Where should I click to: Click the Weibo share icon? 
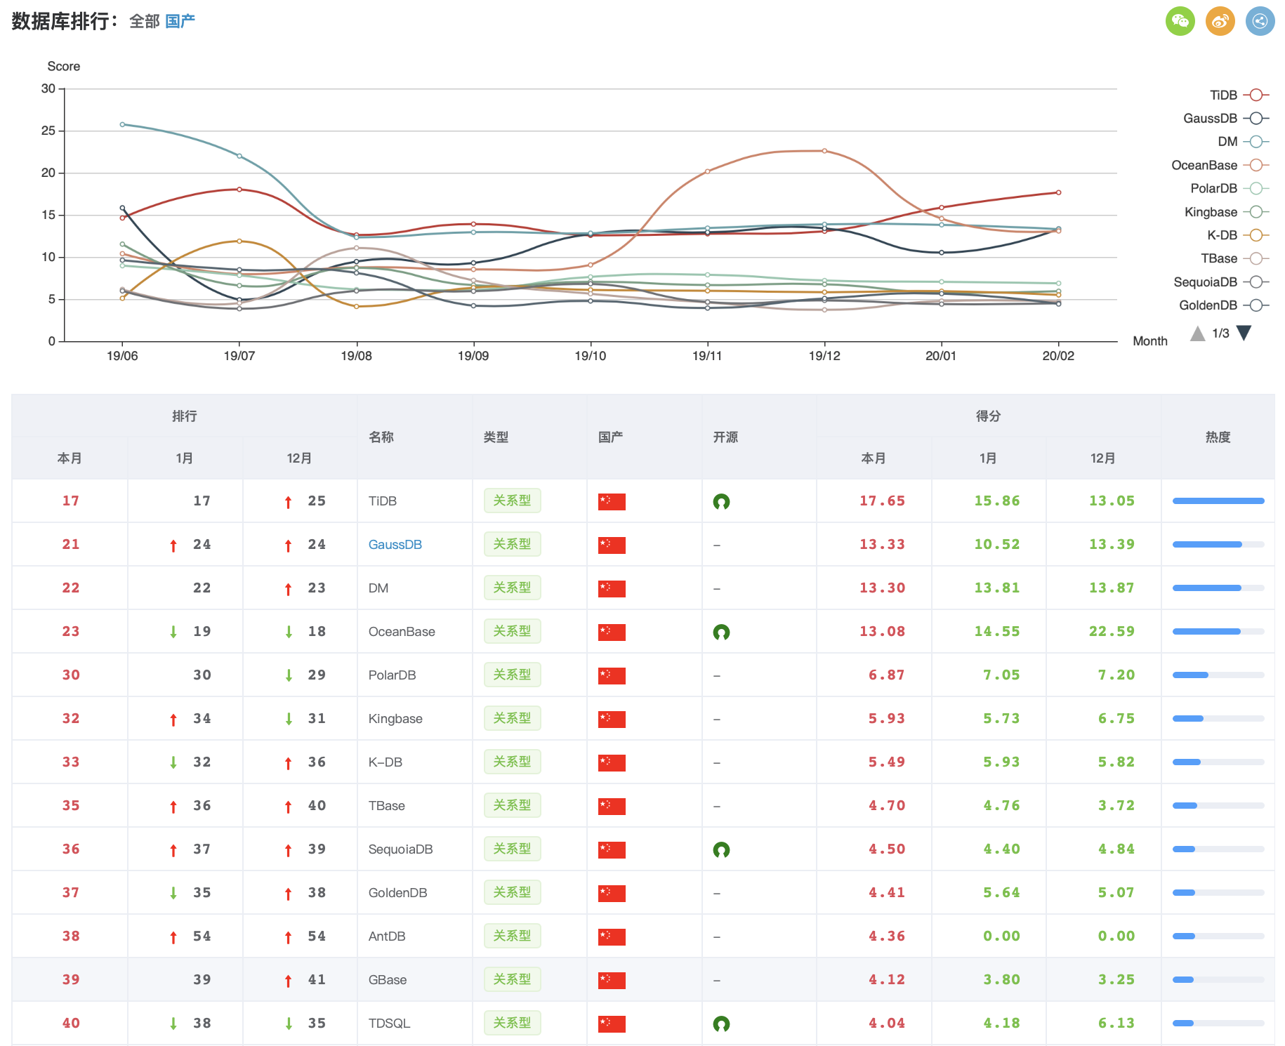1220,21
